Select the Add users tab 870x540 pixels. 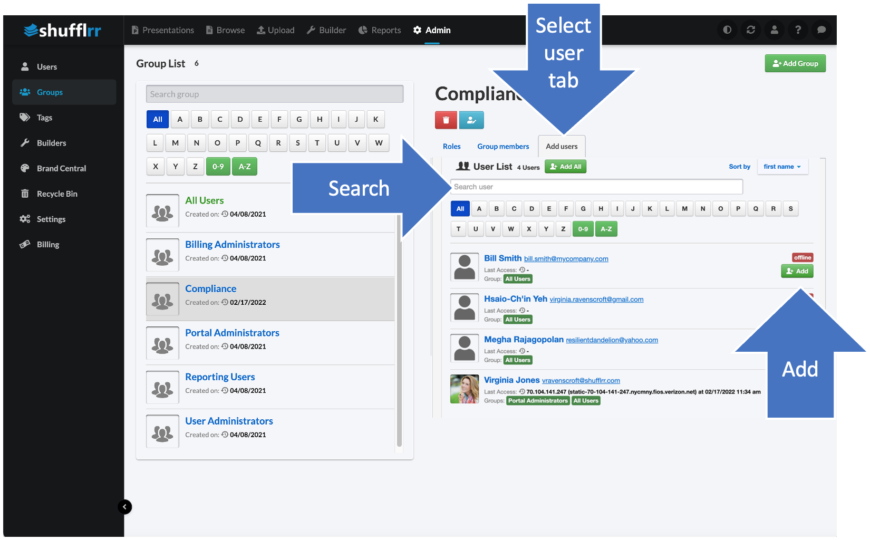562,147
